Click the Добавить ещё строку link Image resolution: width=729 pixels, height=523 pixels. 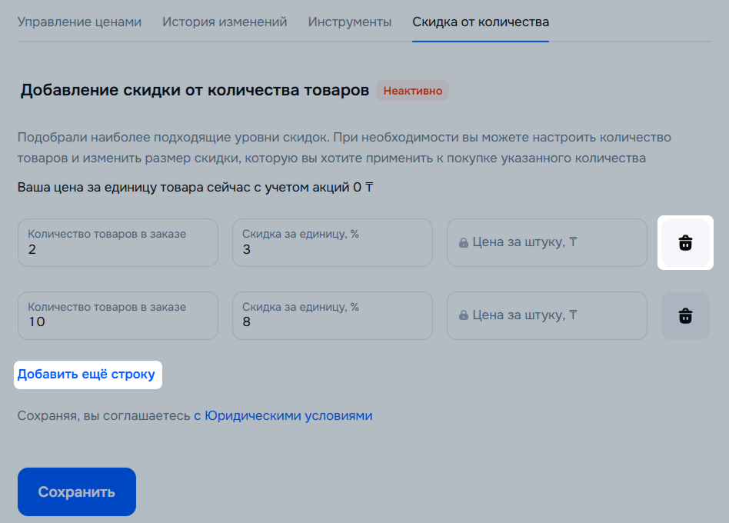tap(86, 375)
